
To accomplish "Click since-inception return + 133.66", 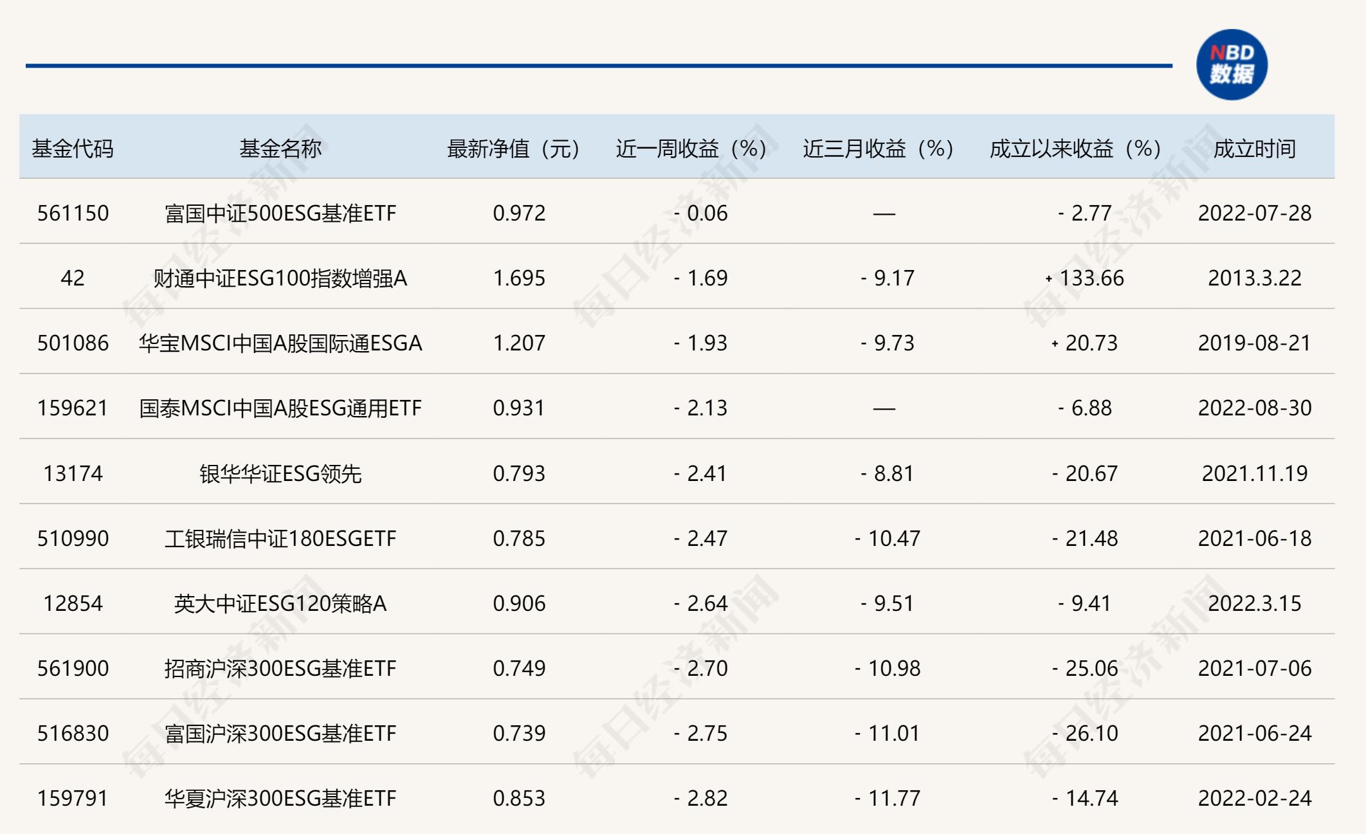I will click(x=1085, y=278).
